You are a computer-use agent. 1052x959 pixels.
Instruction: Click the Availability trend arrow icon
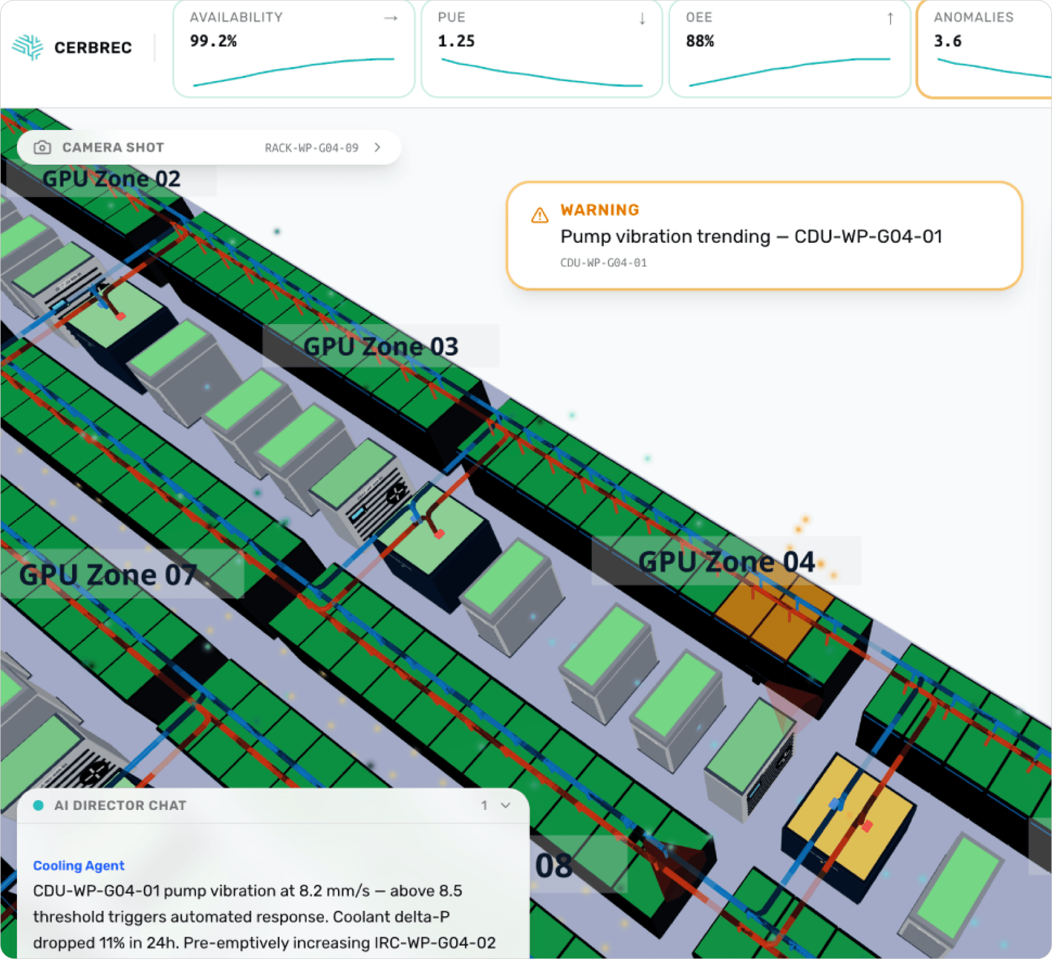point(391,17)
